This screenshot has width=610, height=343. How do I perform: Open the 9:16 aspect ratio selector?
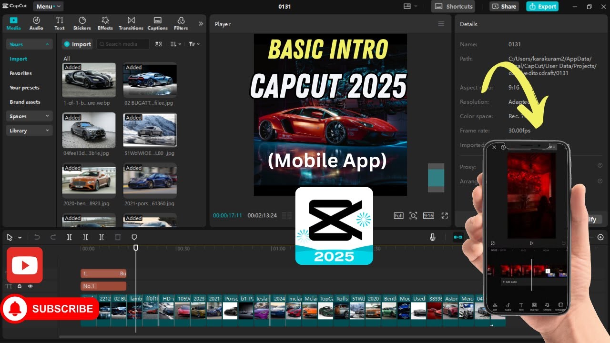pos(428,216)
